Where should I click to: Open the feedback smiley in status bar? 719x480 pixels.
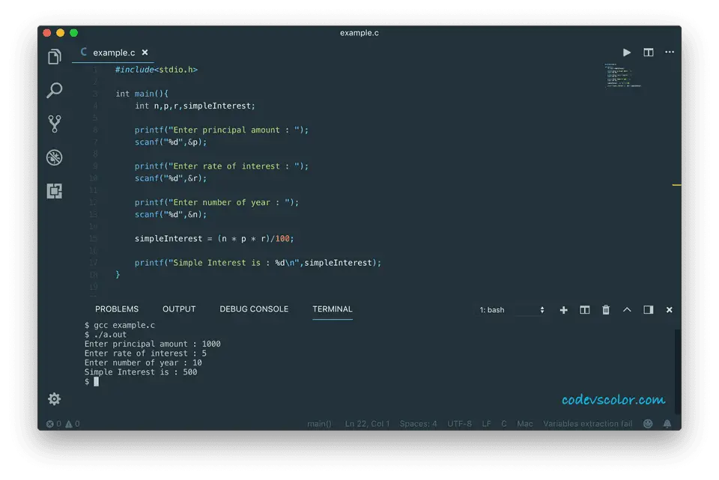click(647, 424)
